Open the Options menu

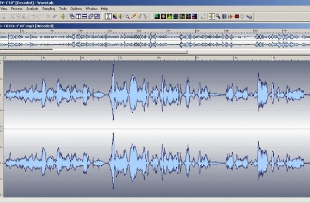[76, 9]
